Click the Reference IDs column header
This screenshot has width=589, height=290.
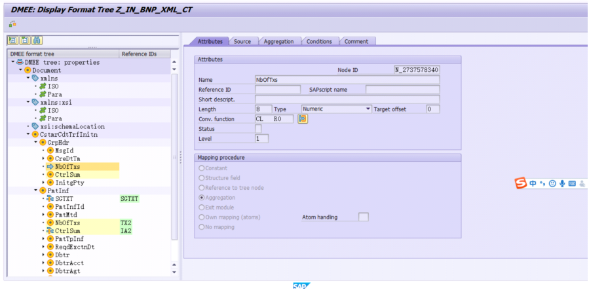point(145,54)
